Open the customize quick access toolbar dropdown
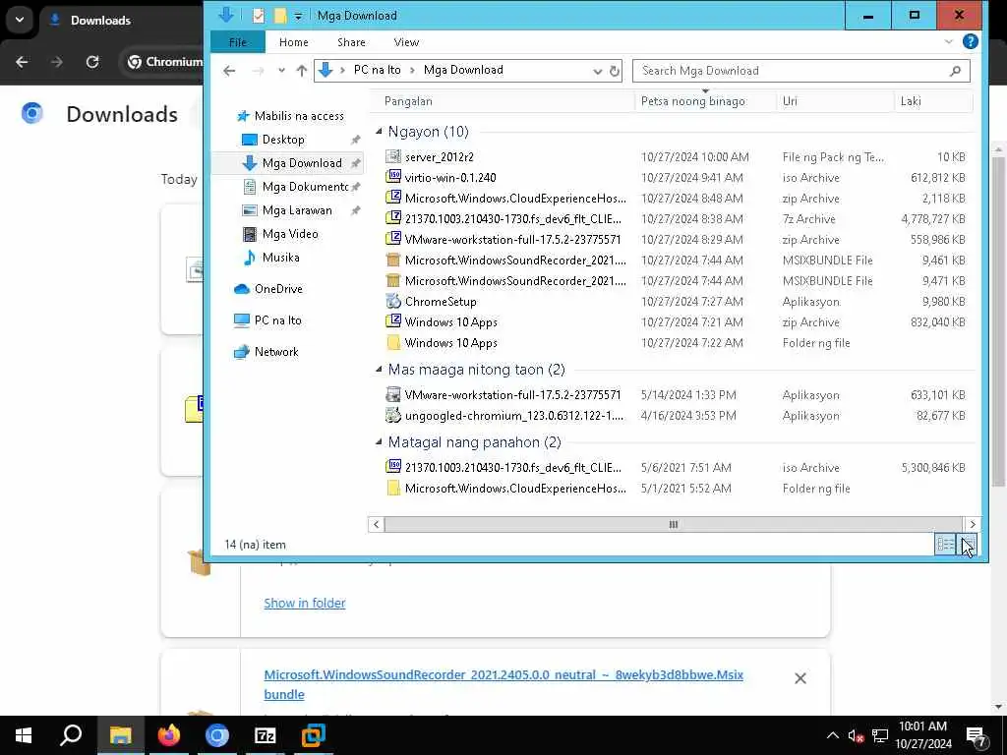This screenshot has height=755, width=1007. pos(298,16)
